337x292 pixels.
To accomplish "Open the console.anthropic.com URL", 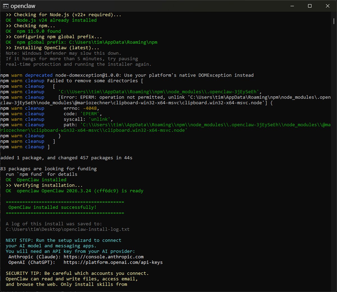I will [x=103, y=257].
